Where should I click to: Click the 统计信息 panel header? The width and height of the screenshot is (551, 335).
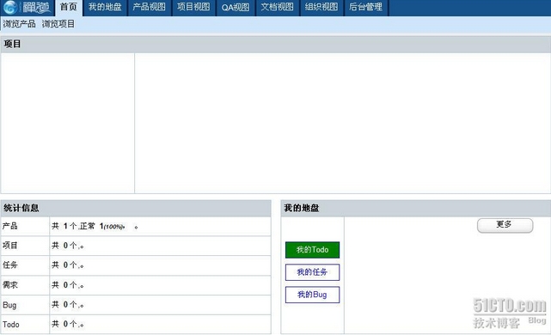tap(136, 208)
